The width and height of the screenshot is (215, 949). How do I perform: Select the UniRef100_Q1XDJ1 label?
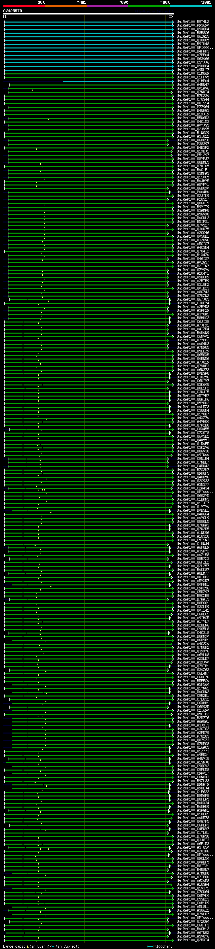coord(193,151)
